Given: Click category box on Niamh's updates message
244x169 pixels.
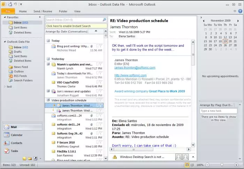Looking at the screenshot, I should tap(97, 64).
